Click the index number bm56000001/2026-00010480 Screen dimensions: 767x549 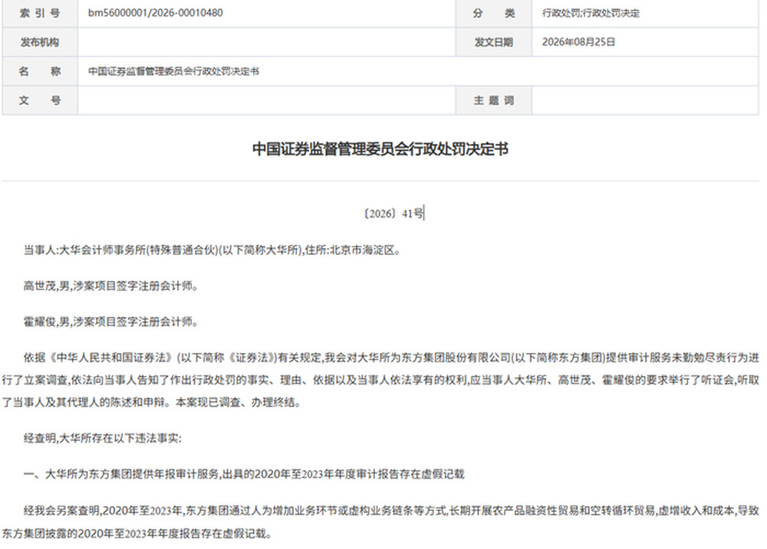click(x=155, y=13)
